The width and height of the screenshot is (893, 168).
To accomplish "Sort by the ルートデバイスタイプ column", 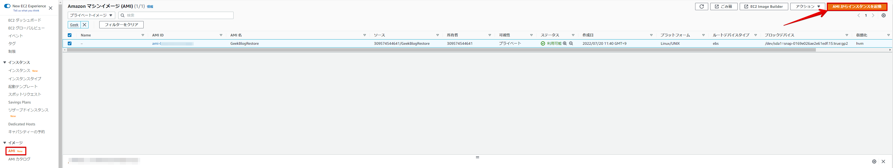I will click(x=755, y=35).
